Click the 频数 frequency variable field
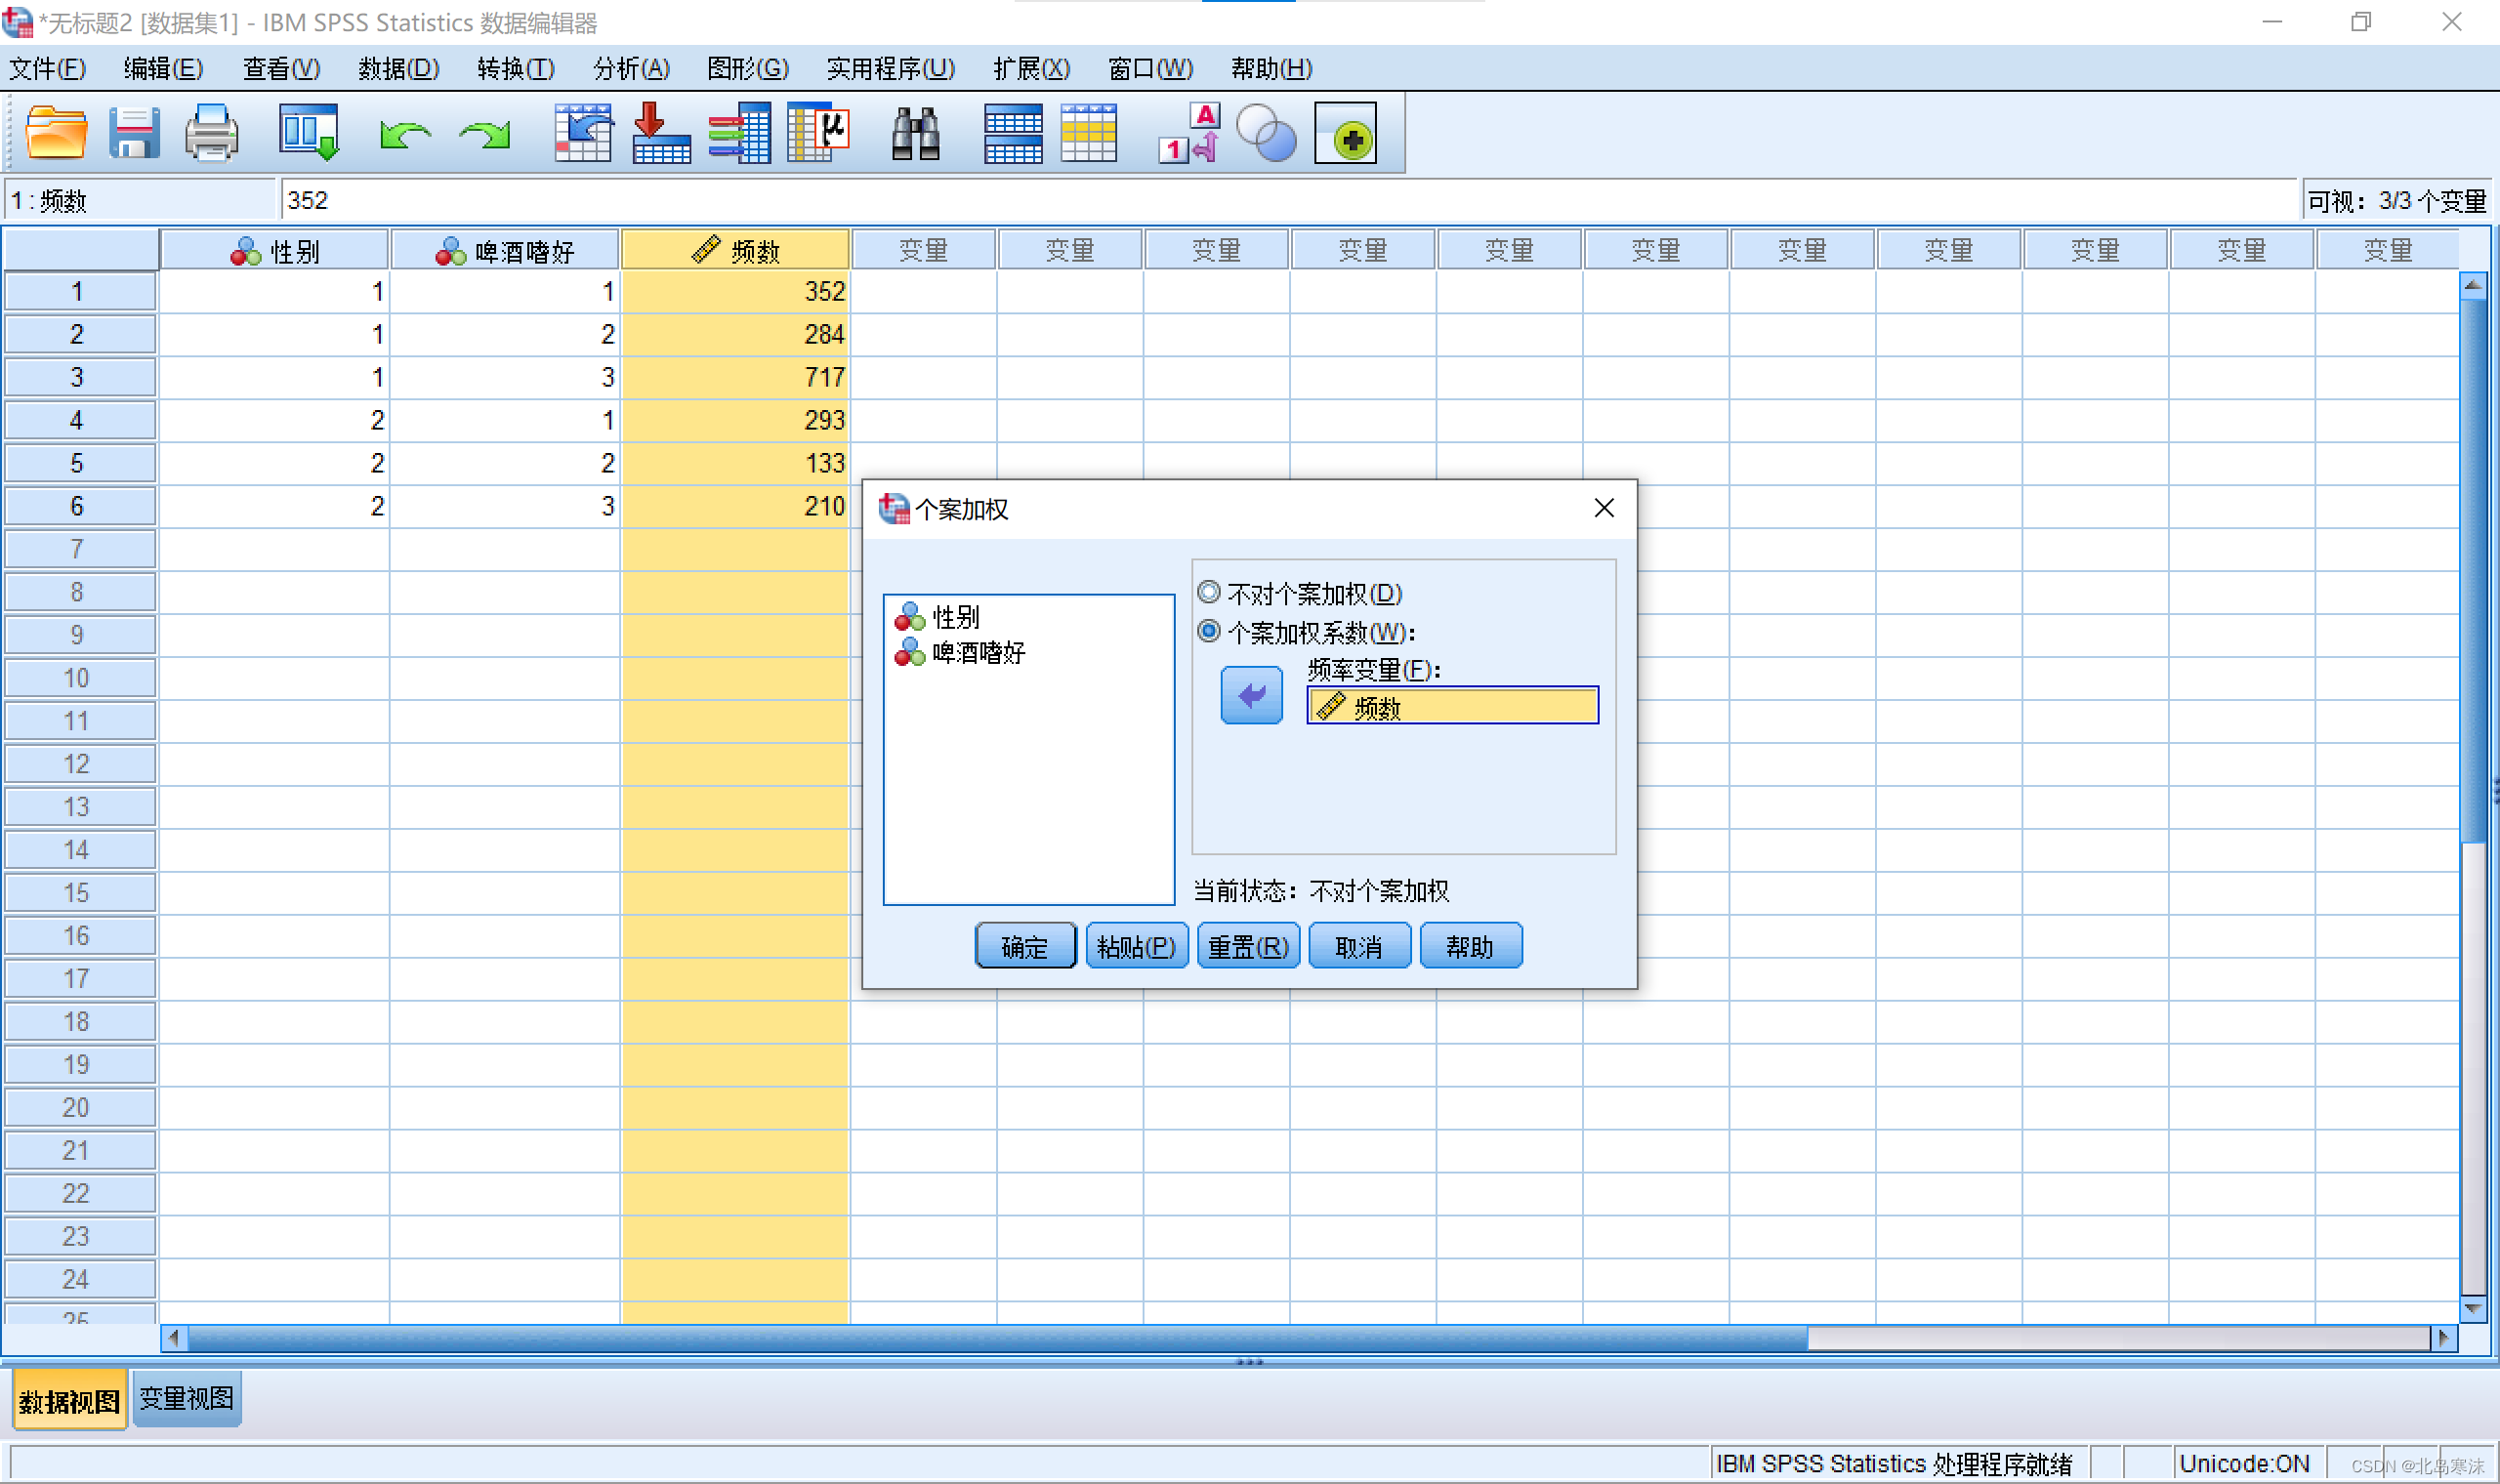 point(1452,707)
